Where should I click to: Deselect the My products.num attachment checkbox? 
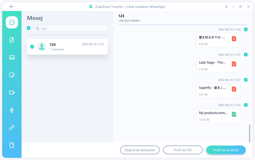click(x=246, y=105)
